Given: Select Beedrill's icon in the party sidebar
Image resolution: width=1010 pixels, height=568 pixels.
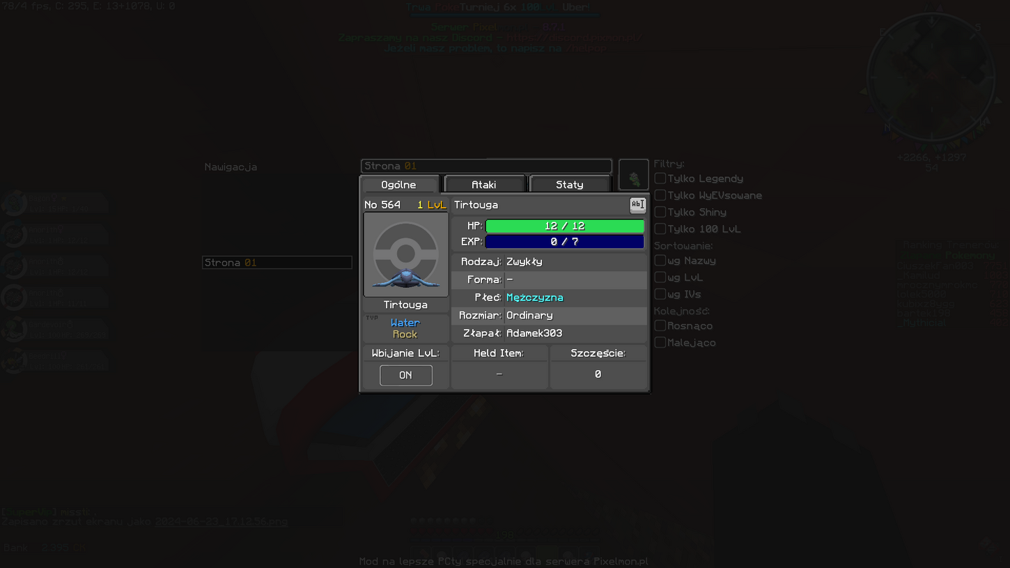Looking at the screenshot, I should click(14, 361).
